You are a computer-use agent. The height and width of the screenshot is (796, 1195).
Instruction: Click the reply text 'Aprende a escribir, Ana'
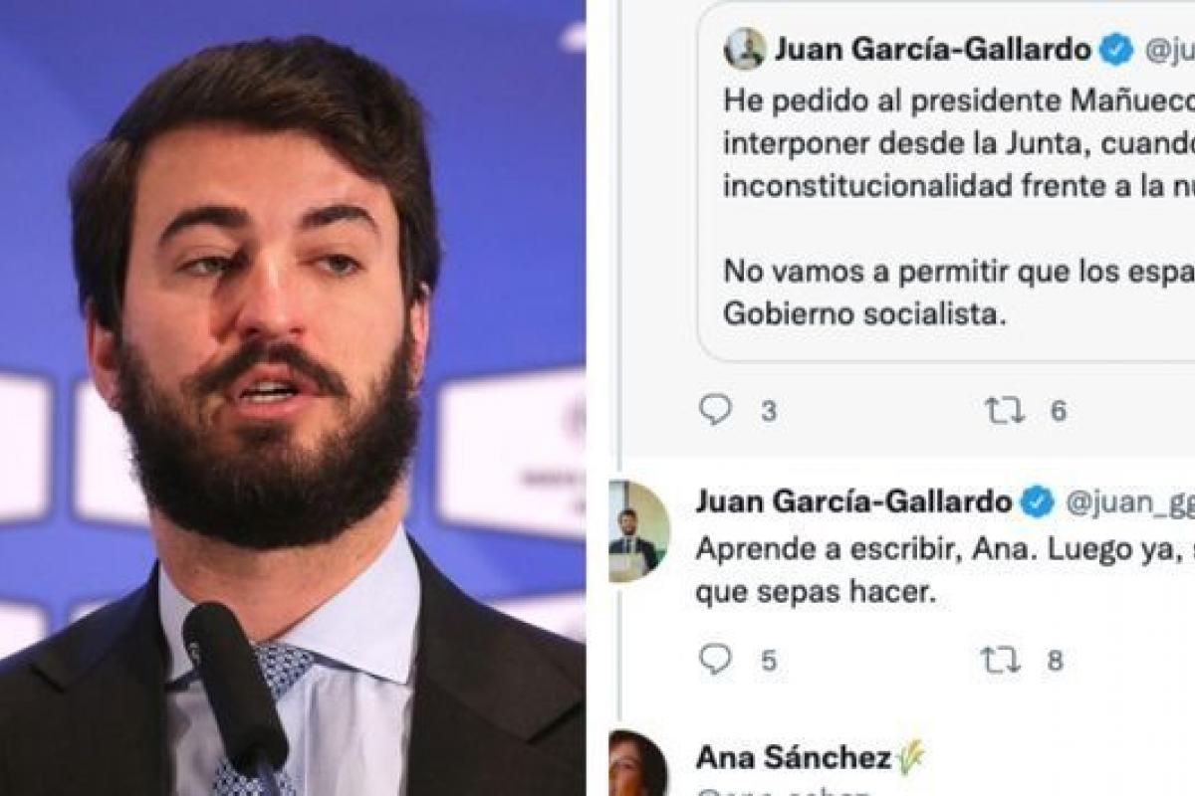tap(824, 549)
